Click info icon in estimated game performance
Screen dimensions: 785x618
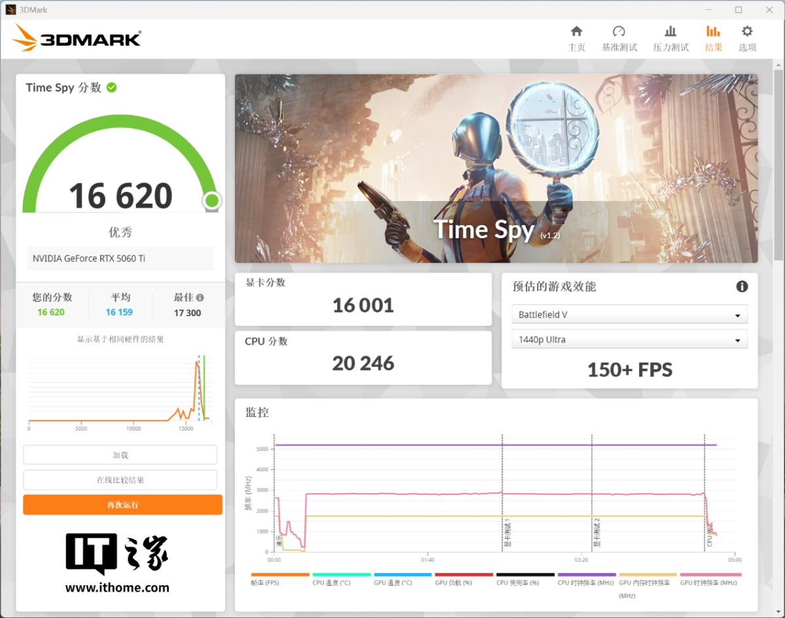tap(742, 287)
